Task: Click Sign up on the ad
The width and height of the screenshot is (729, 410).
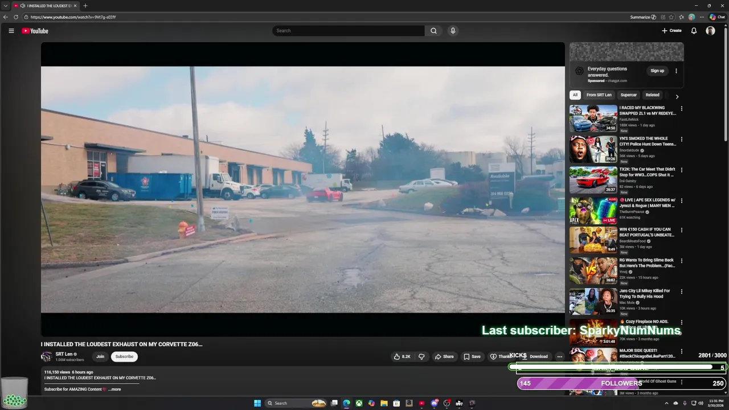Action: click(x=657, y=71)
